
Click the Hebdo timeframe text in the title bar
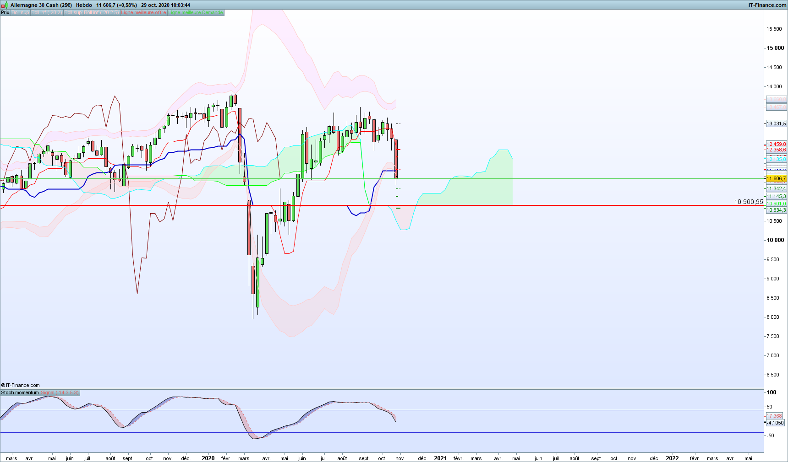(x=84, y=5)
